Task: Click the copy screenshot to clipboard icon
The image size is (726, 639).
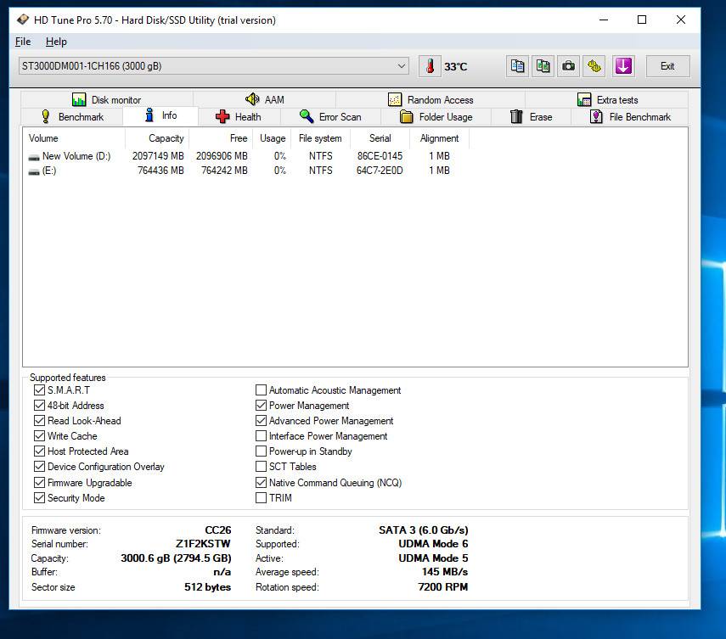Action: pyautogui.click(x=543, y=66)
